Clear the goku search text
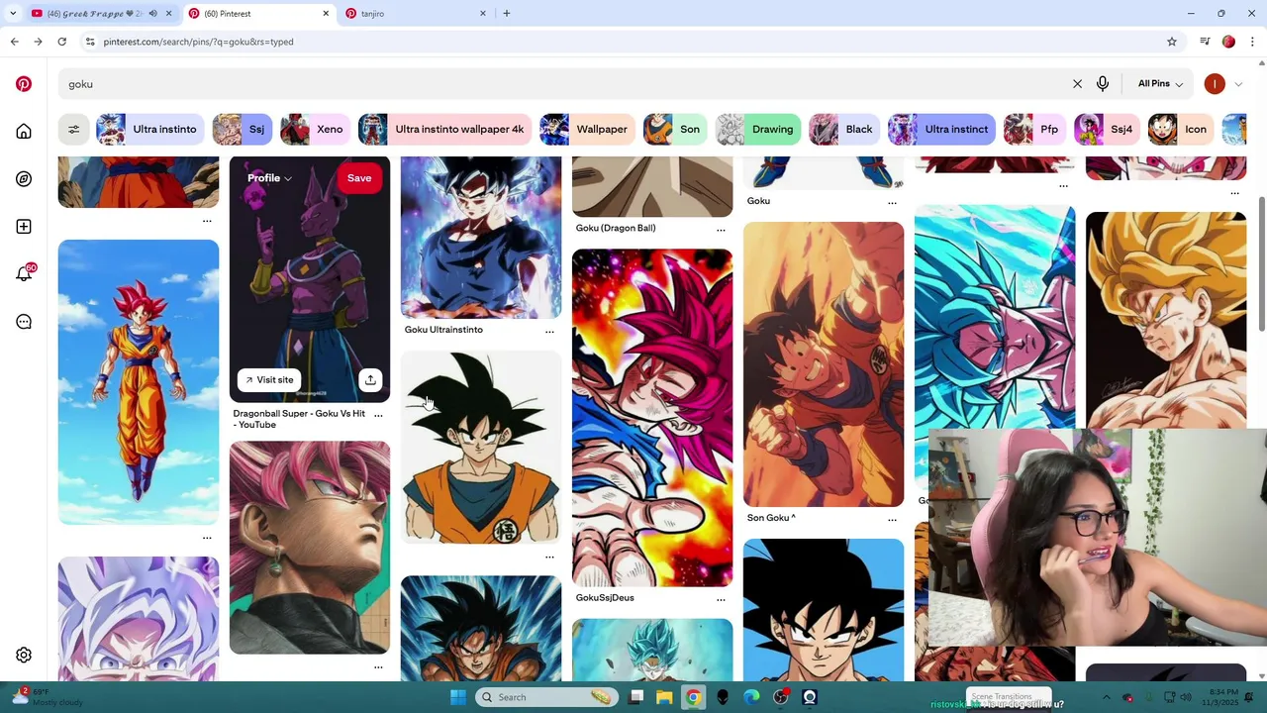This screenshot has width=1267, height=713. [1077, 84]
